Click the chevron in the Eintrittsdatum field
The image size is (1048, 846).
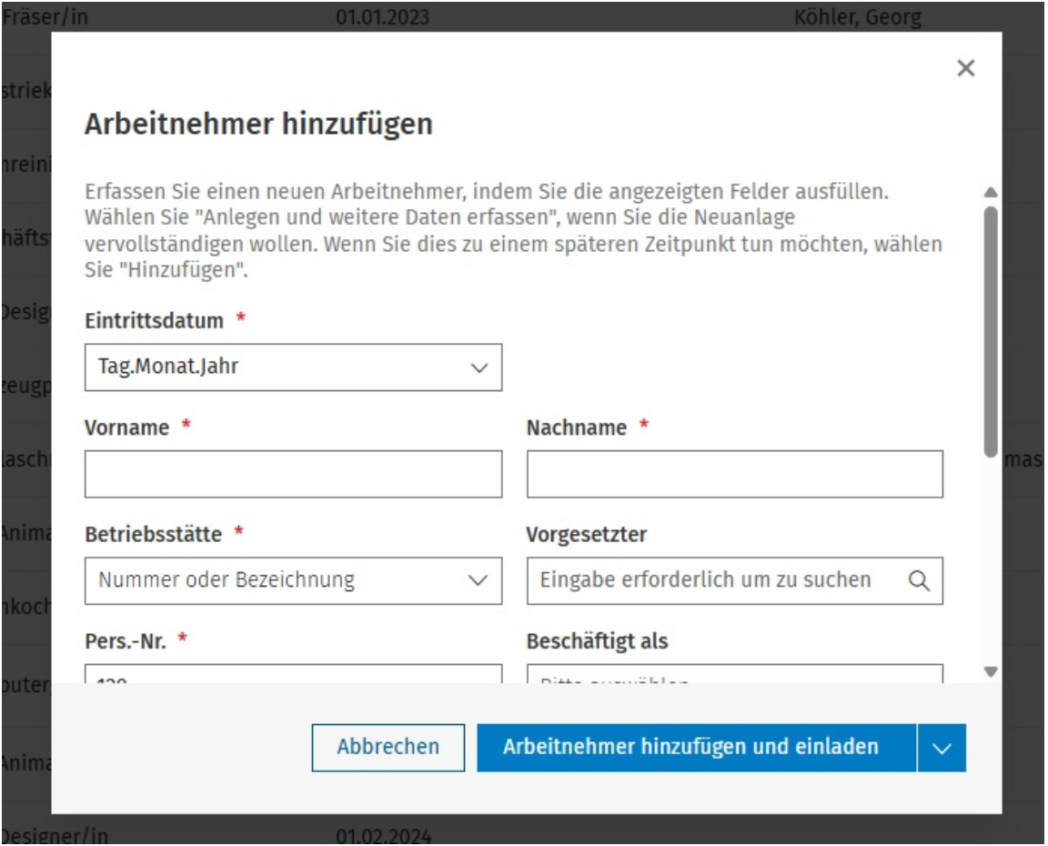(x=479, y=368)
